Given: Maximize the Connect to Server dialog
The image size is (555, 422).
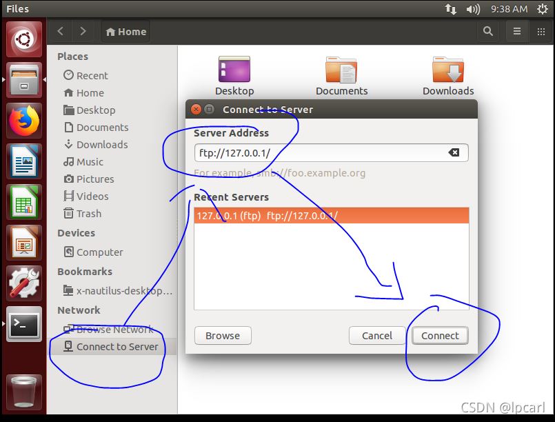Looking at the screenshot, I should [x=210, y=109].
